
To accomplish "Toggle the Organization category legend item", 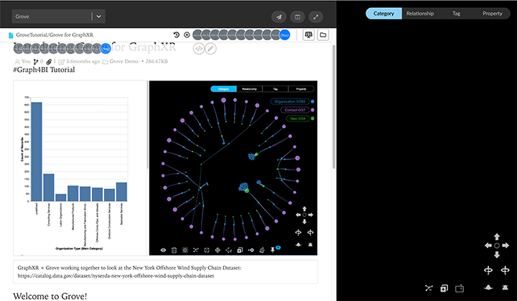I will pos(290,101).
